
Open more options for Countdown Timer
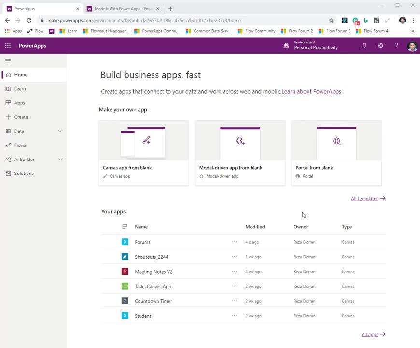point(234,301)
